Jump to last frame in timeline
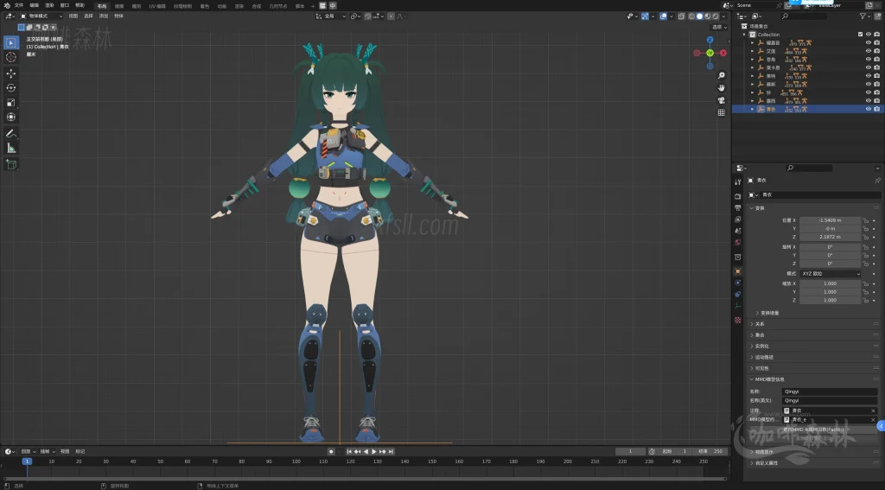 coord(391,452)
